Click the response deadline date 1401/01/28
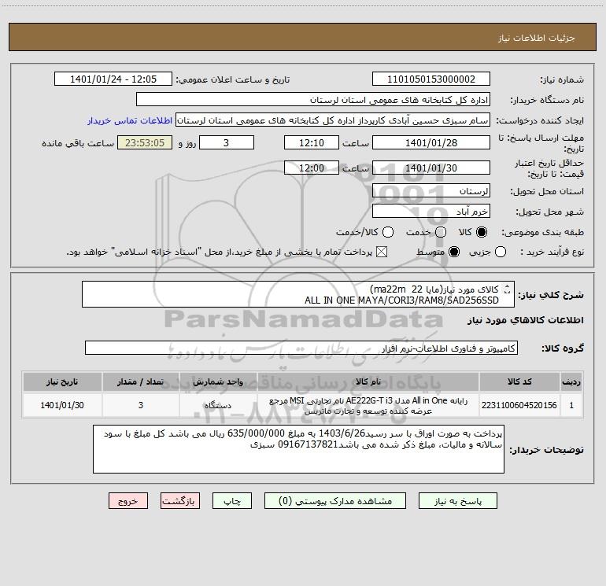 [x=431, y=142]
